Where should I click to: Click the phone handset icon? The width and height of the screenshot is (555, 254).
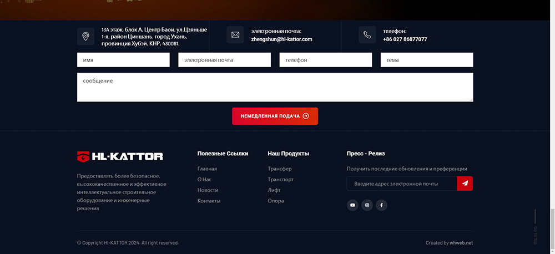click(367, 35)
